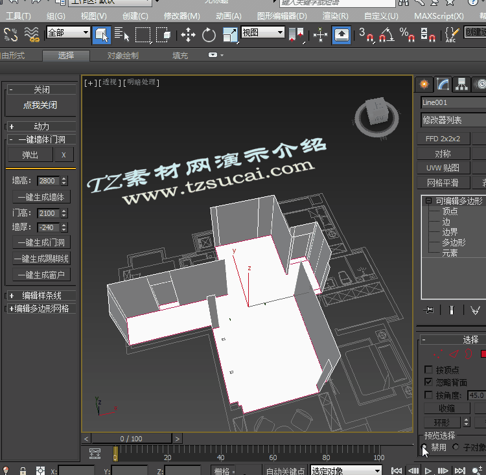The image size is (486, 475).
Task: Click the selection lock icon in status bar
Action: pos(23,470)
